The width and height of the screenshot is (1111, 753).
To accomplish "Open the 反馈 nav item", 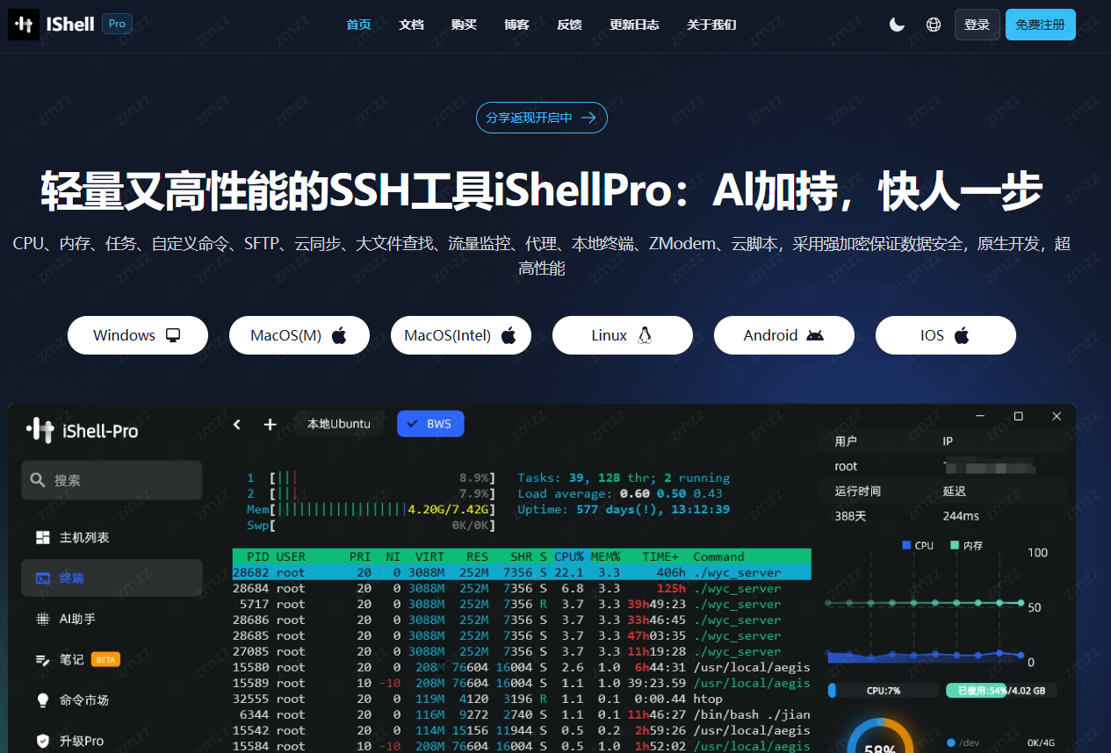I will (569, 25).
